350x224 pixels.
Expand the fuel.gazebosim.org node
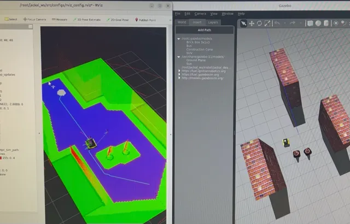[179, 74]
